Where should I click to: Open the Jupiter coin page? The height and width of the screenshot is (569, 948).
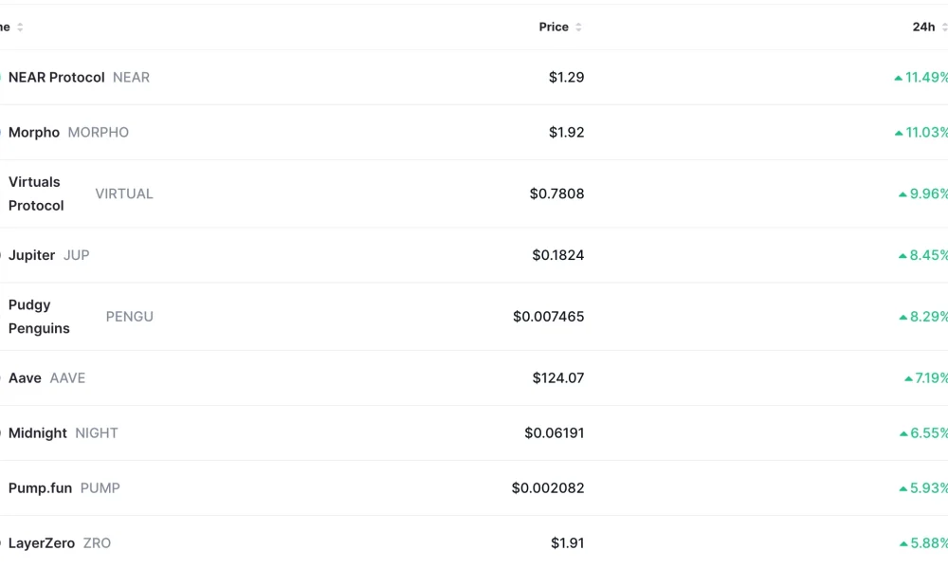tap(31, 255)
